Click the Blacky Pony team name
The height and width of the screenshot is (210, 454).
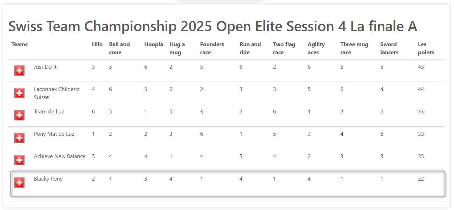[x=48, y=179]
